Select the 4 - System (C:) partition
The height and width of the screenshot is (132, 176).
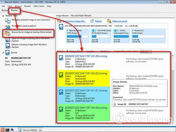[x=148, y=36]
